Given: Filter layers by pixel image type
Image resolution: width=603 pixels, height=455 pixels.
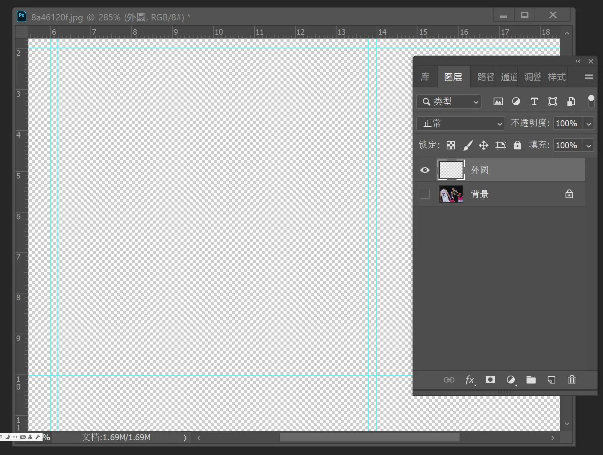Looking at the screenshot, I should 498,101.
